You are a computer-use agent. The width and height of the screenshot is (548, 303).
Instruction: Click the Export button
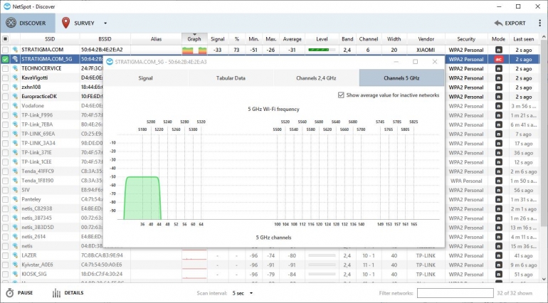[510, 23]
